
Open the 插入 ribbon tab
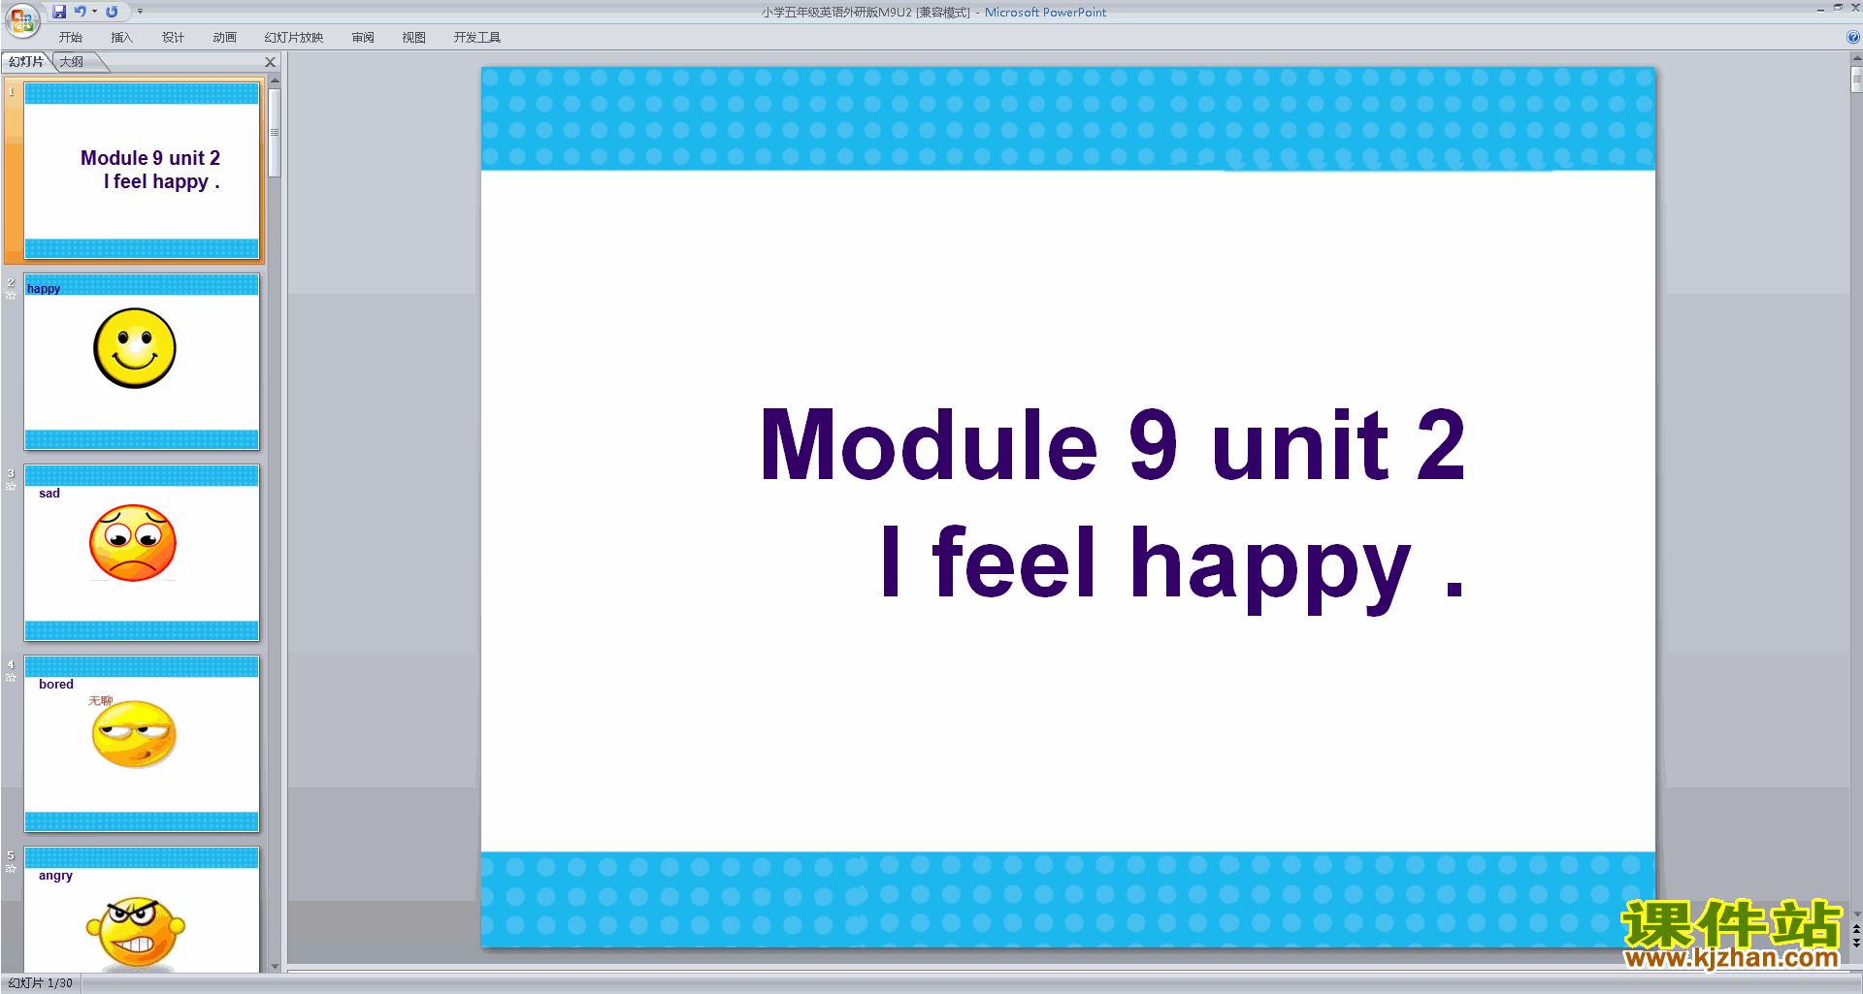pos(121,38)
